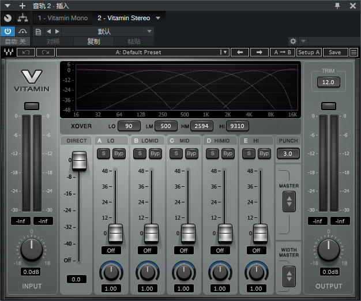Screen dimensions: 361x301
Task: Click the LM crossover value 500
Action: tap(166, 126)
